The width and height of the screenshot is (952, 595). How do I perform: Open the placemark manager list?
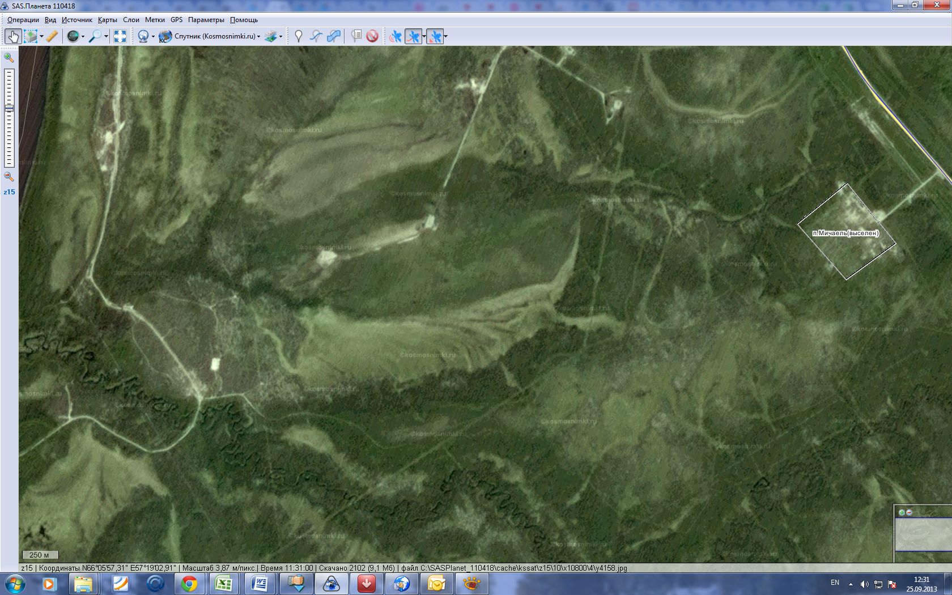pyautogui.click(x=356, y=36)
